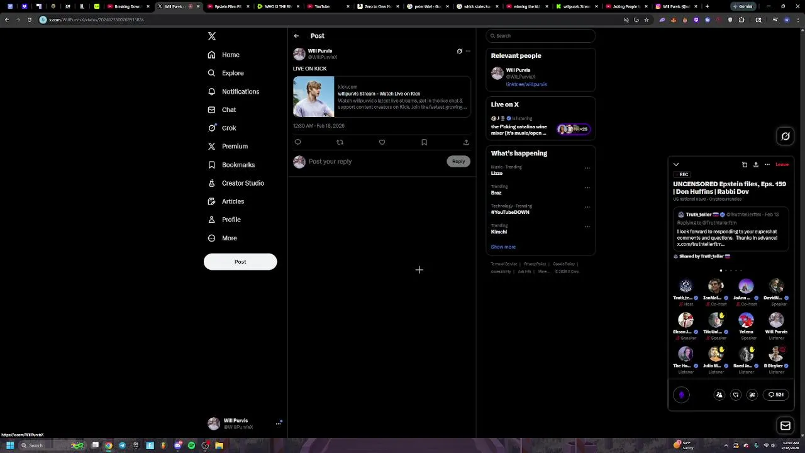Viewport: 805px width, 453px height.
Task: Click share icon in Space header
Action: click(x=756, y=165)
